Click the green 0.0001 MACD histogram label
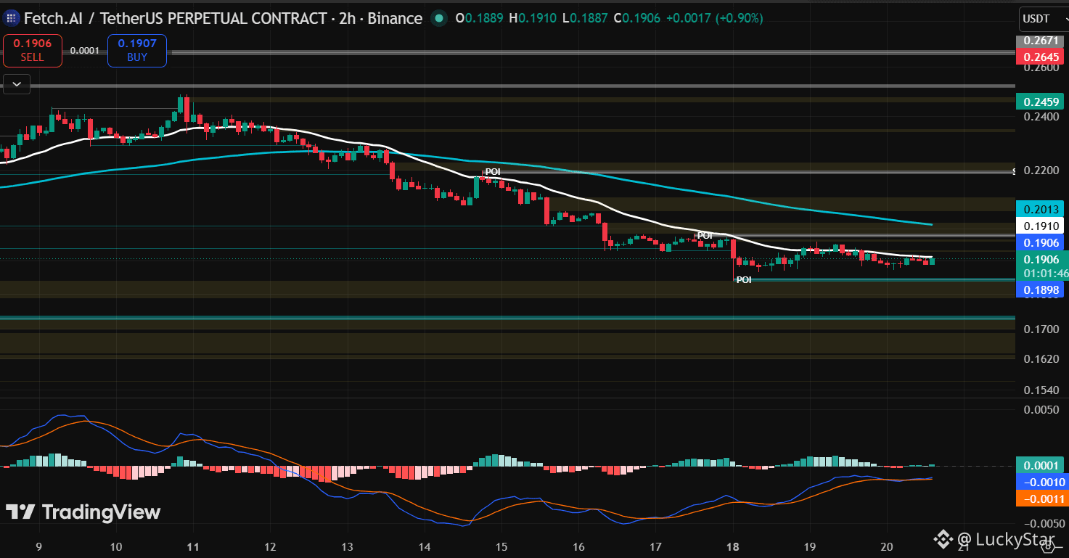Viewport: 1069px width, 558px height. pos(1041,466)
